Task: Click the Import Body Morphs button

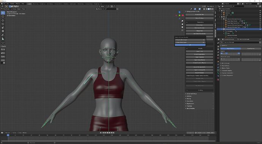Action: pos(199,60)
